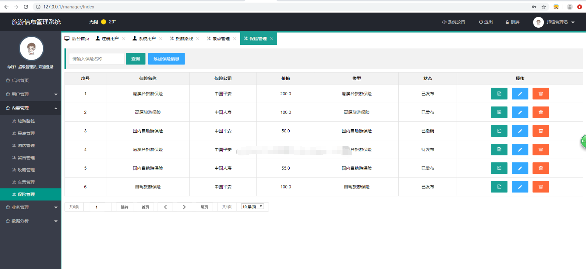
Task: View details of row 3 国内自助游保险
Action: click(499, 131)
